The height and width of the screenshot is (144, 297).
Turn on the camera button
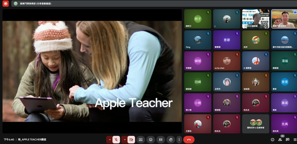(131, 140)
